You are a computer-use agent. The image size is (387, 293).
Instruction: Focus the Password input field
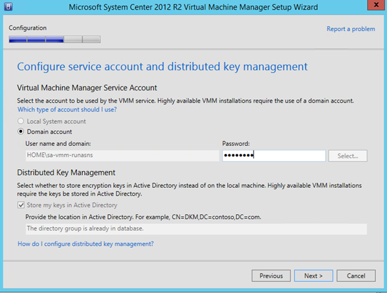click(274, 156)
